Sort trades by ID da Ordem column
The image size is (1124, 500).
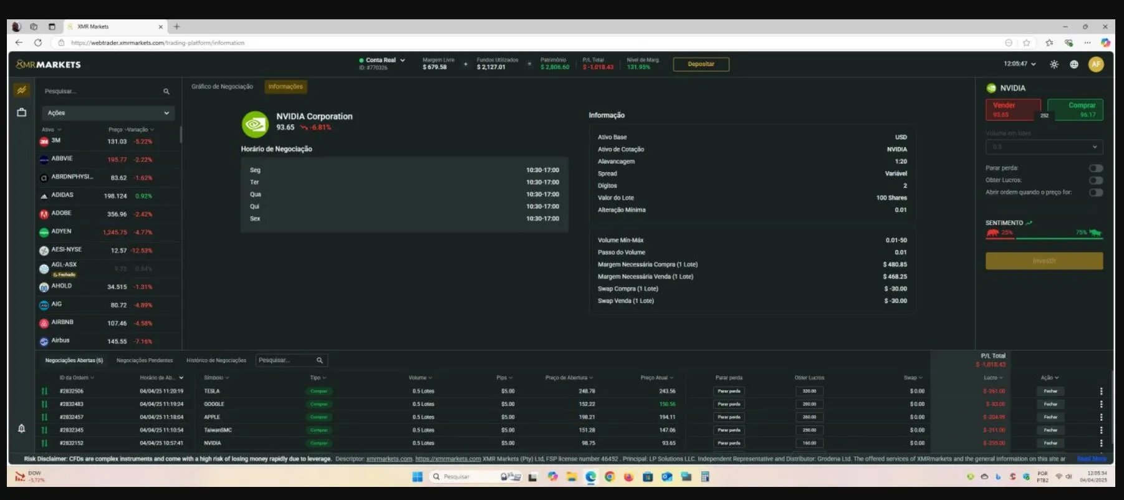click(x=77, y=378)
